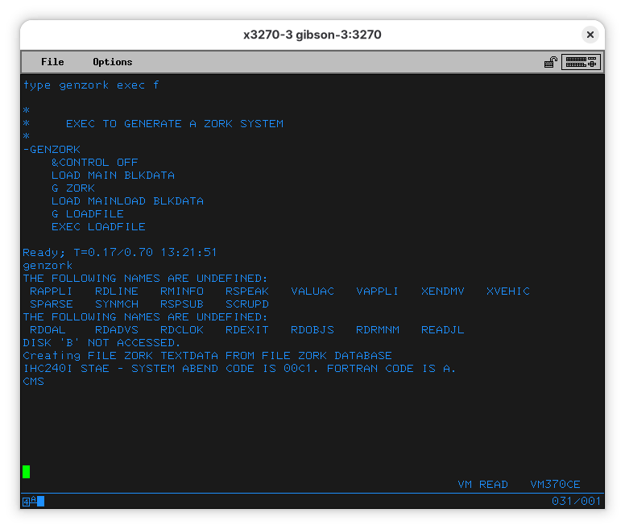Click the "DISK 'B' NOT ACCESSED." message
Screen dimensions: 625x529
[x=101, y=342]
